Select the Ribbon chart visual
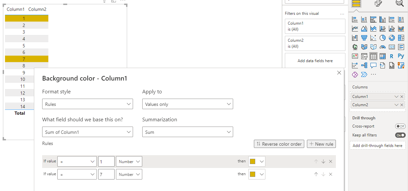 point(401,29)
